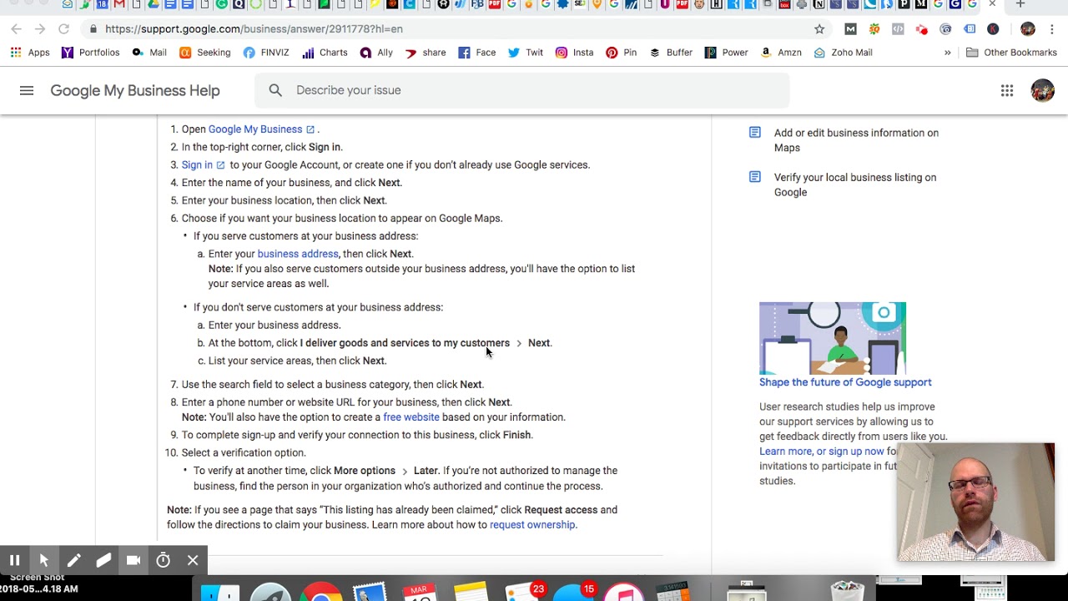The image size is (1068, 601).
Task: Open Chrome in the dock
Action: click(320, 590)
